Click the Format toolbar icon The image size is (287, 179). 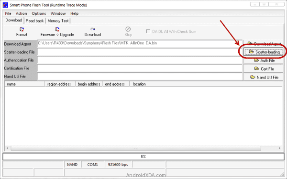22,30
